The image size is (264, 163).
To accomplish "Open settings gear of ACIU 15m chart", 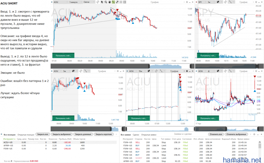I will (x=187, y=71).
